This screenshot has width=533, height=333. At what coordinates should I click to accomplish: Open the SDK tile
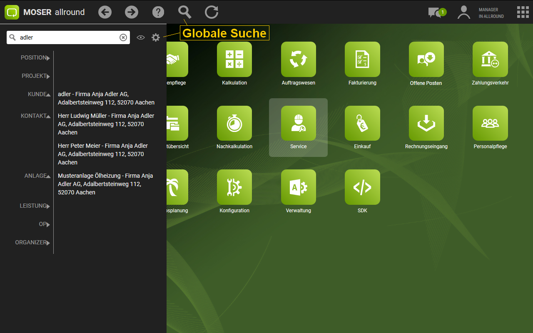pyautogui.click(x=362, y=187)
